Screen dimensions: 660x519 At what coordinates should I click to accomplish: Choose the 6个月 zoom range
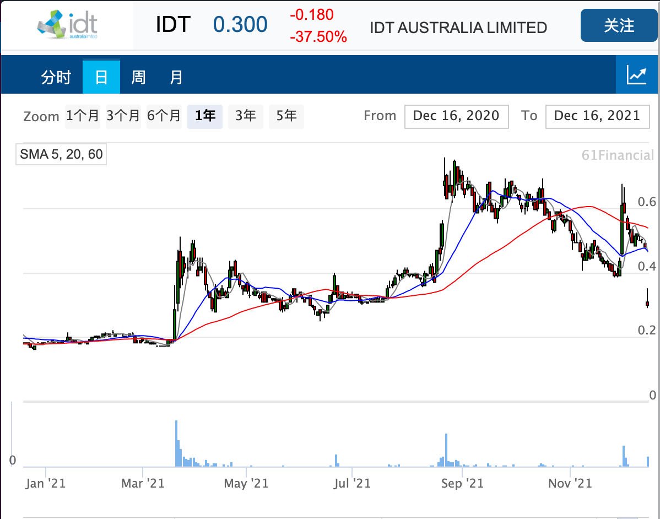click(x=164, y=116)
